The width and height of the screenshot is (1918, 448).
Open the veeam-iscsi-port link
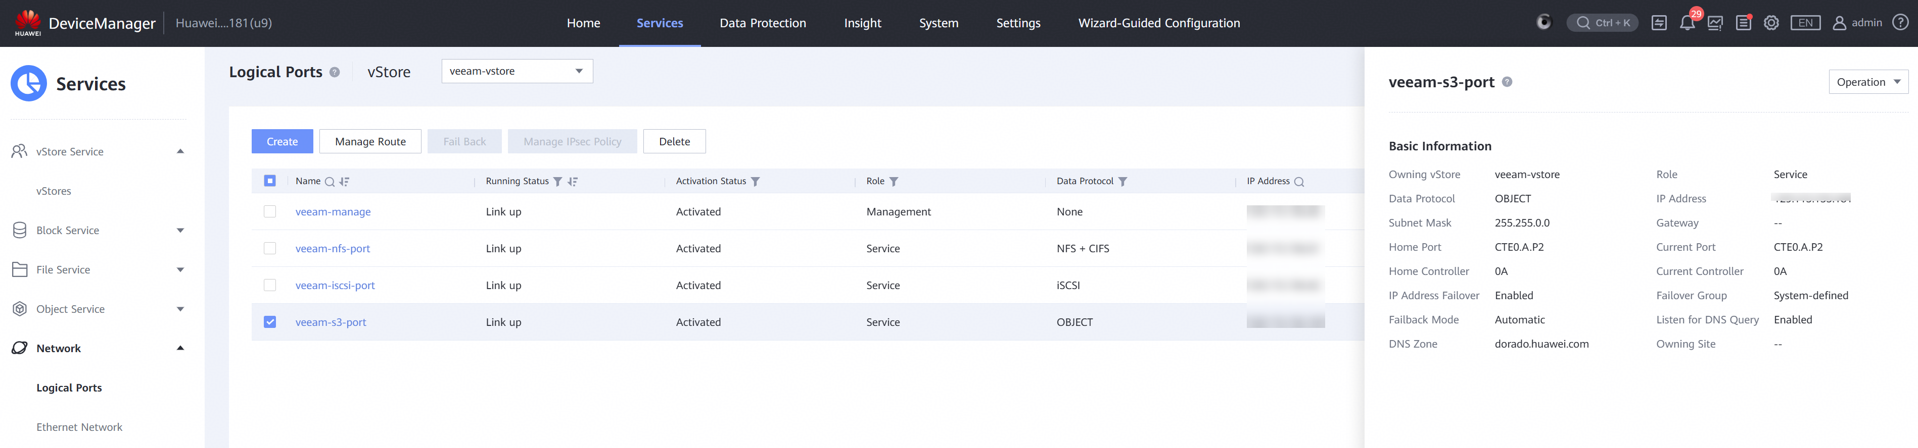[x=335, y=285]
